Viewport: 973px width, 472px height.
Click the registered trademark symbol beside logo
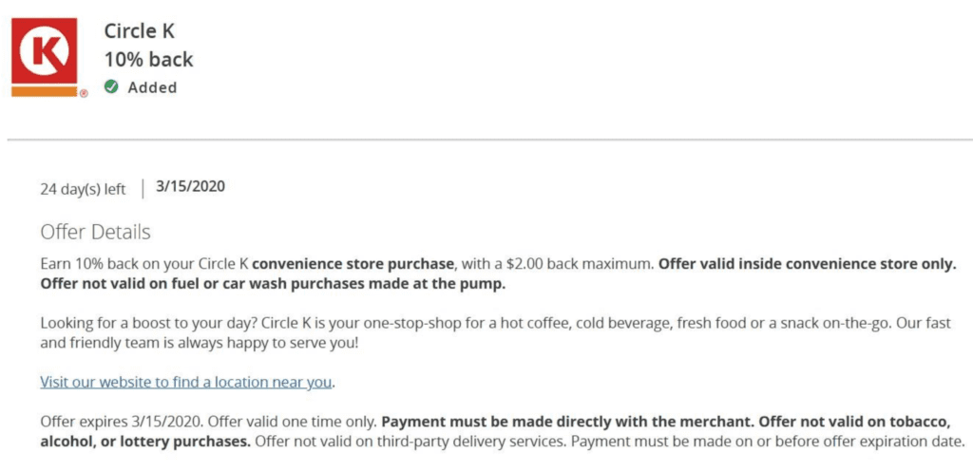(84, 93)
